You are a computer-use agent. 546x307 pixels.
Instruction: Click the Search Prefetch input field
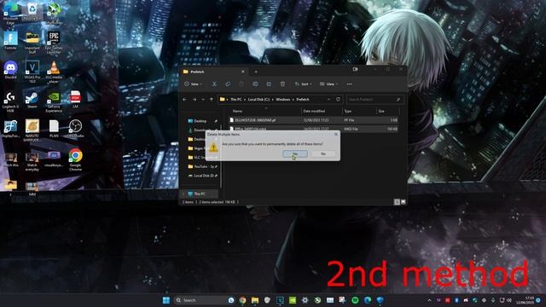point(375,100)
